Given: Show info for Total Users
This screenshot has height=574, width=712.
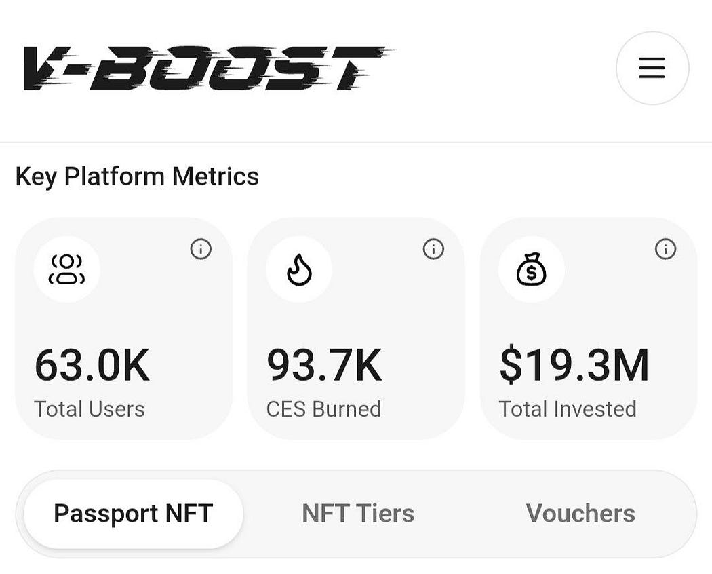Looking at the screenshot, I should pos(201,249).
